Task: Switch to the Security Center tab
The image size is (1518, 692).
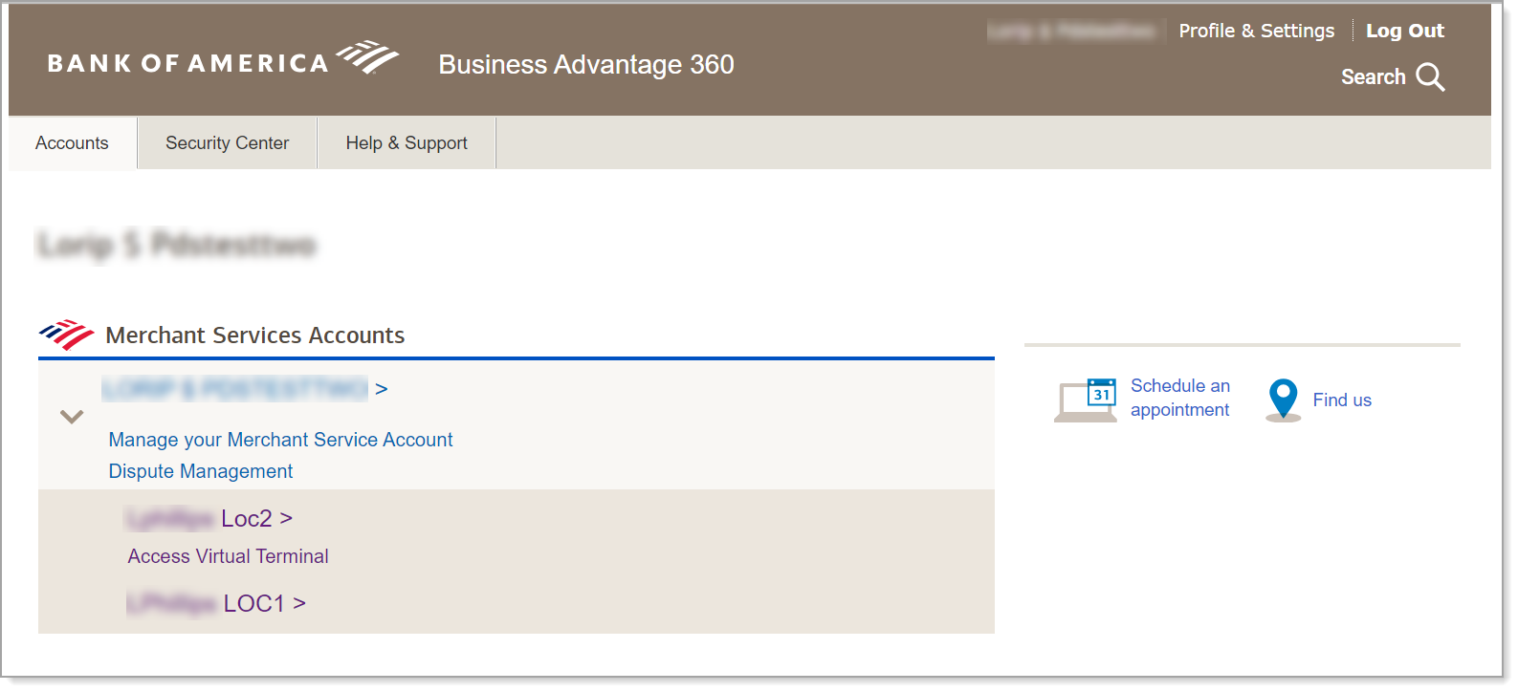Action: point(227,142)
